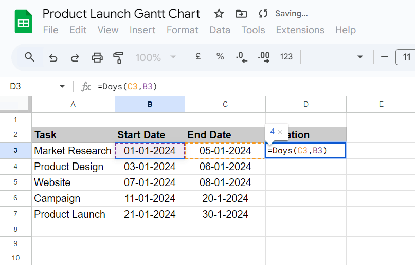Screen dimensions: 415x265
Task: Select column D header
Action: 306,104
